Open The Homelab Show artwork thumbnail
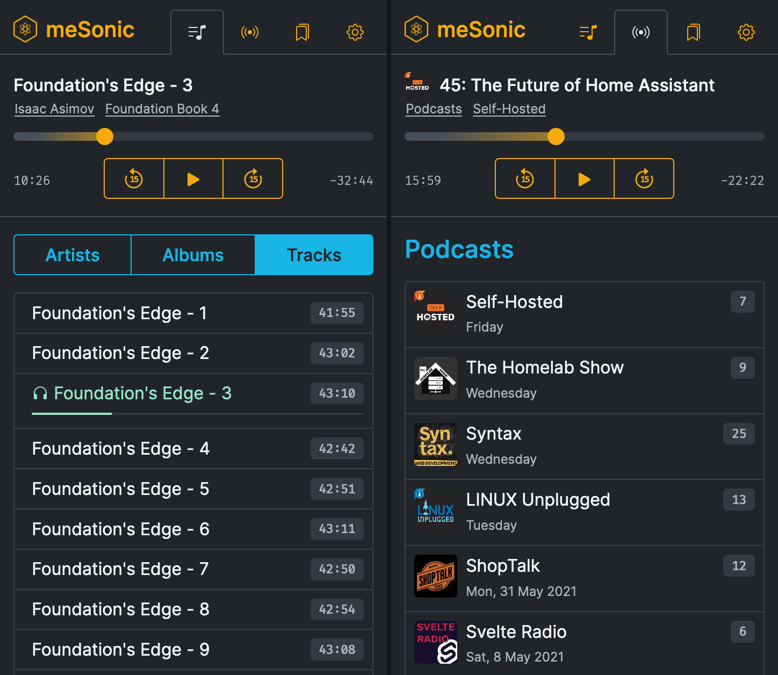 pyautogui.click(x=436, y=378)
